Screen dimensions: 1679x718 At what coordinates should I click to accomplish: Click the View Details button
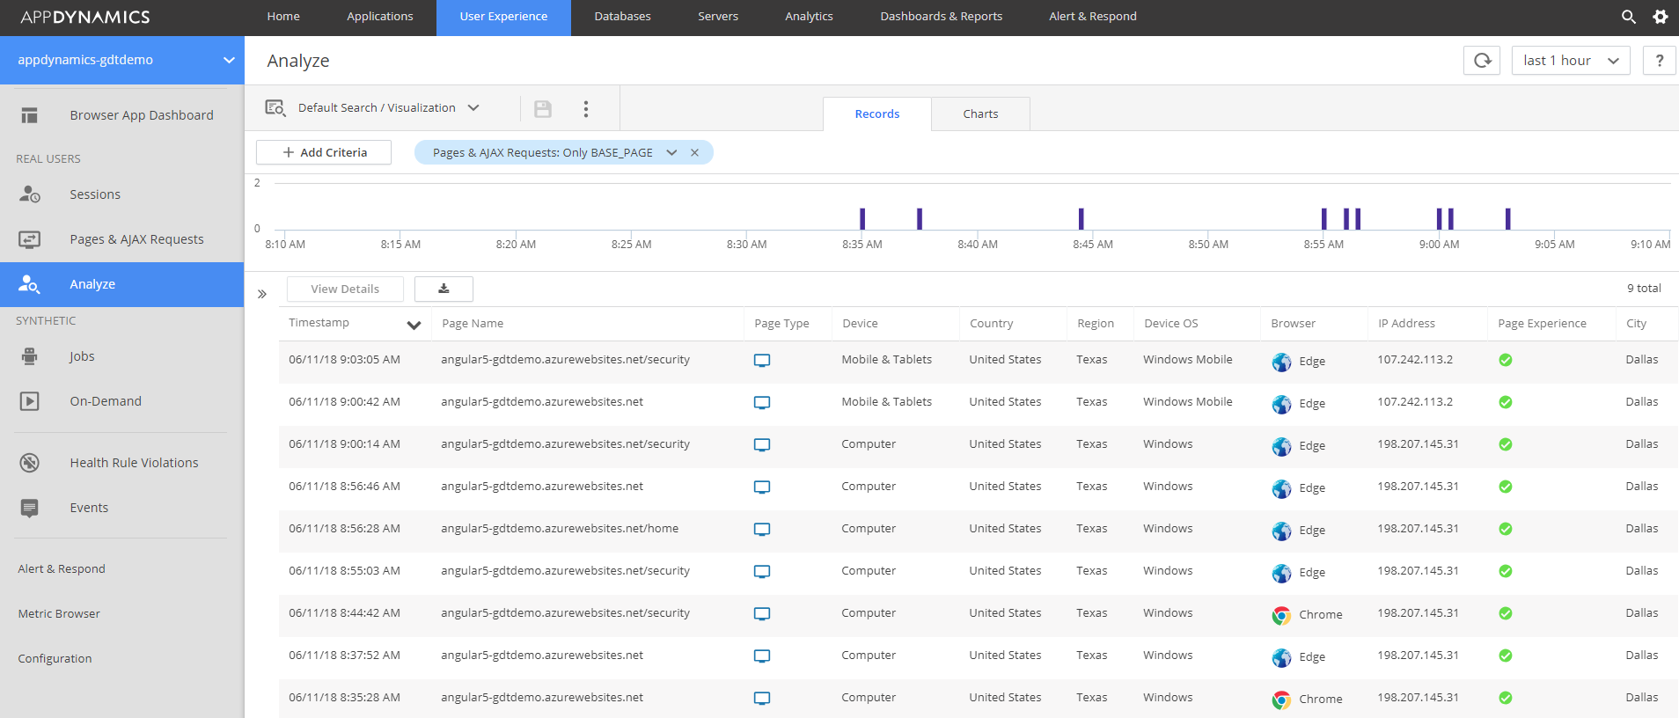click(345, 289)
